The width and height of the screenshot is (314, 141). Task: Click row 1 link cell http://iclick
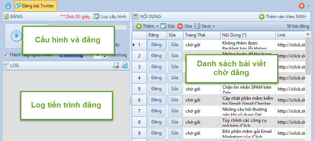point(290,45)
